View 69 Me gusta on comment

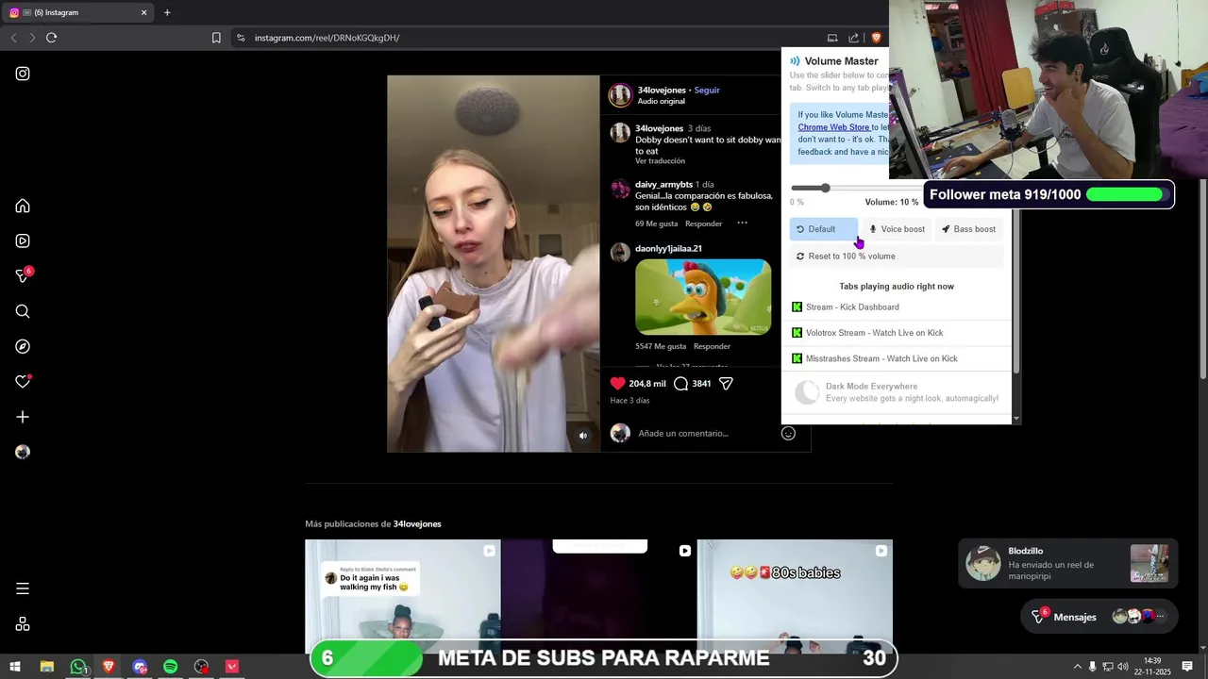(657, 224)
